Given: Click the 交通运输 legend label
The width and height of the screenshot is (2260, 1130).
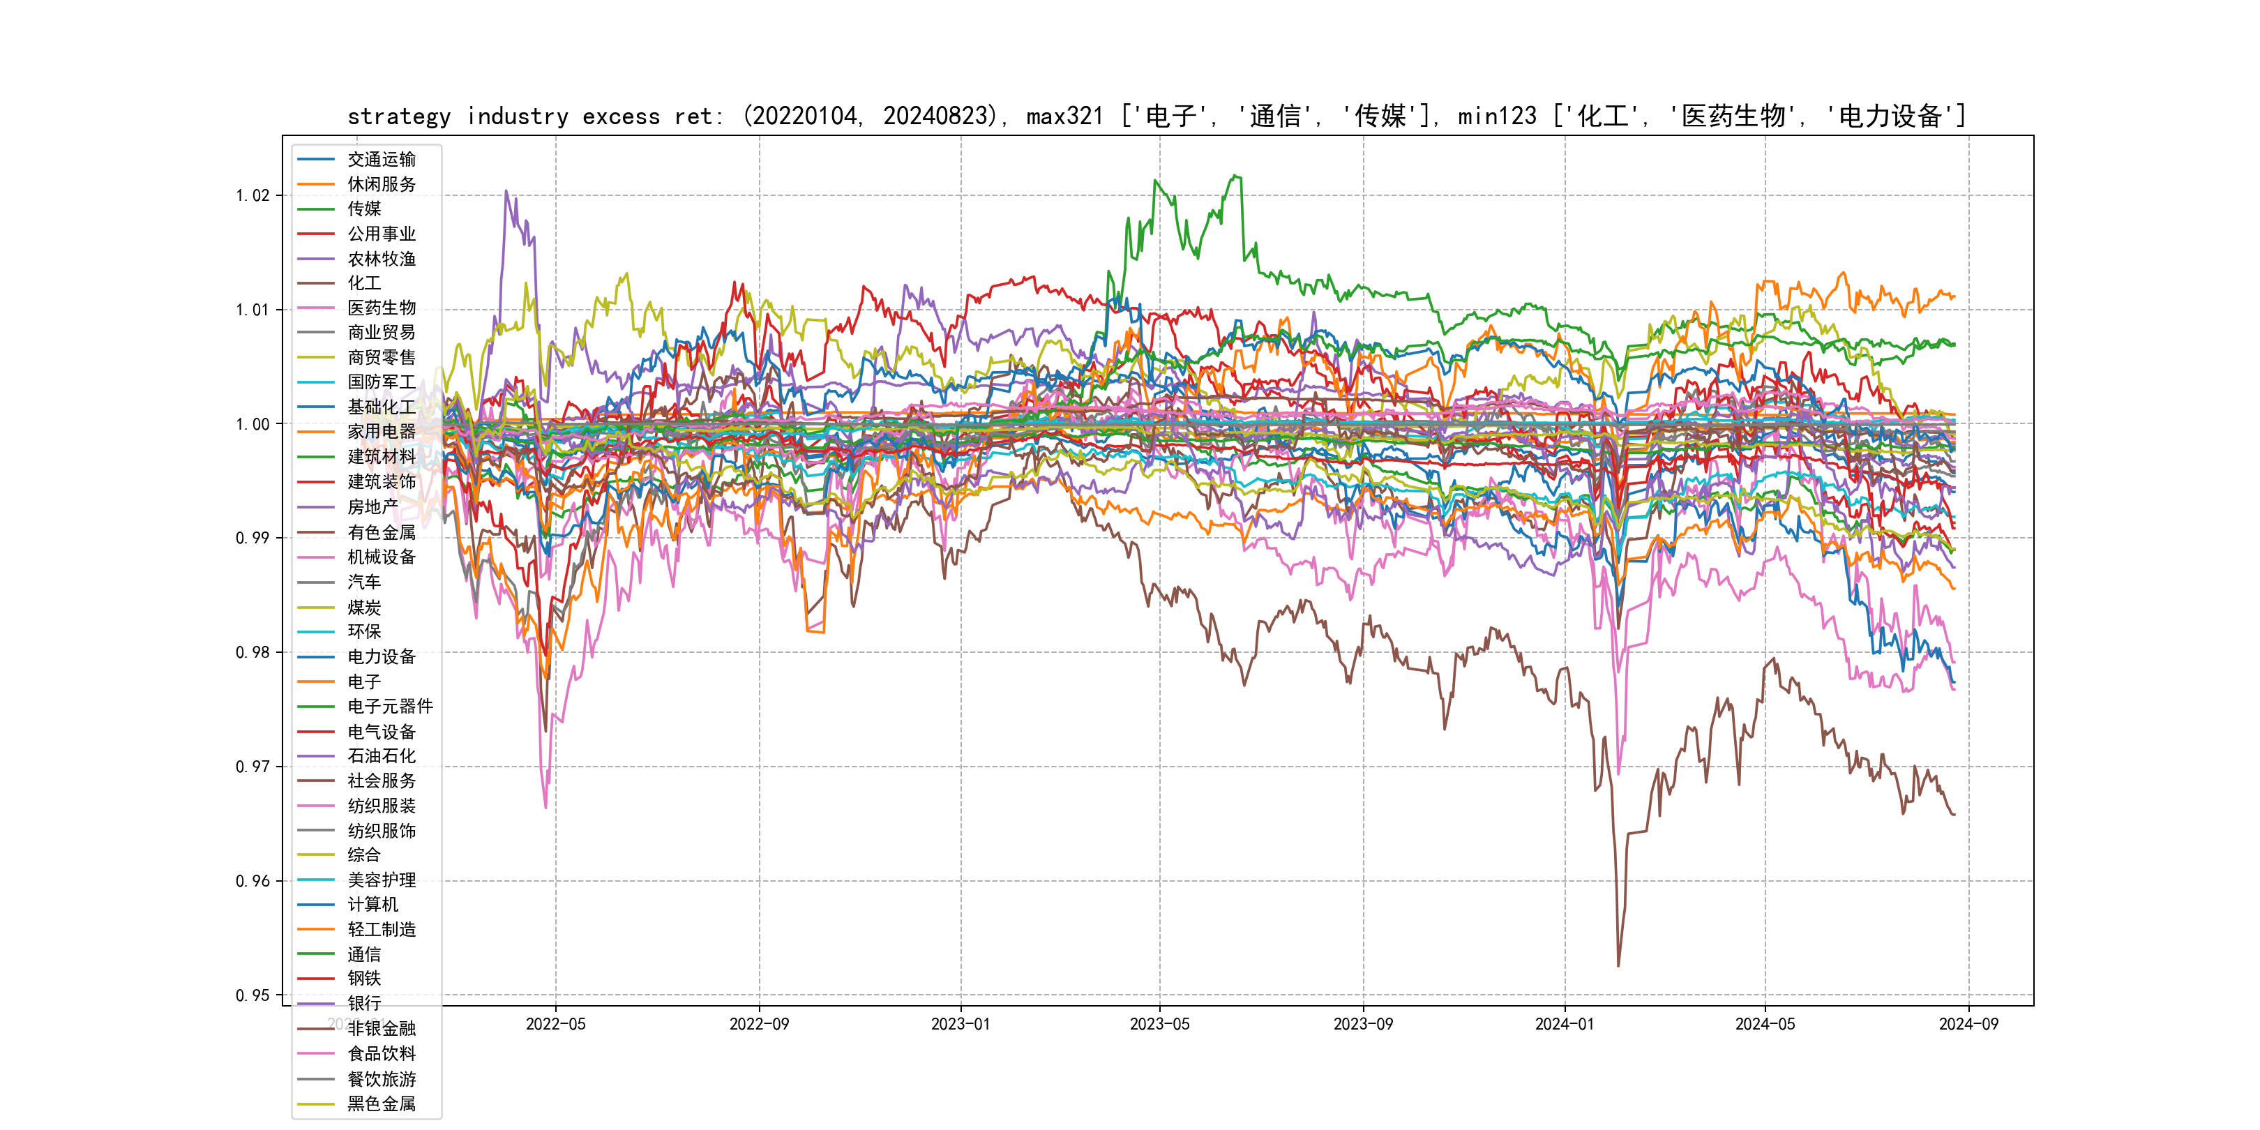Looking at the screenshot, I should click(x=381, y=159).
